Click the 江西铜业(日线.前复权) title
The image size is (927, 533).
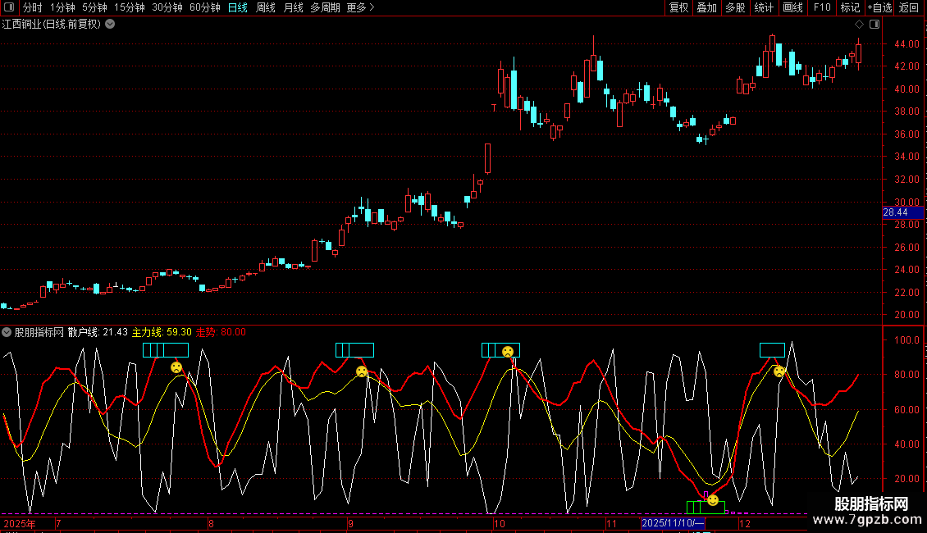52,25
